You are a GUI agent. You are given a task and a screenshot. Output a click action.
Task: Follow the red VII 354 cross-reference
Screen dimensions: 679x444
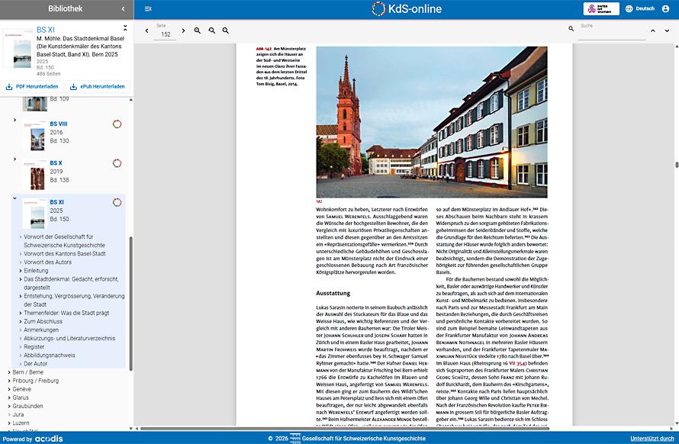517,363
